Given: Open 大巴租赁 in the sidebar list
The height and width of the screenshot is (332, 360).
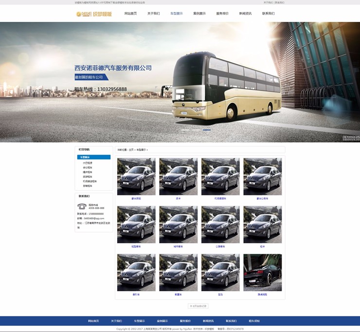Looking at the screenshot, I should (88, 163).
